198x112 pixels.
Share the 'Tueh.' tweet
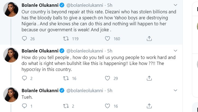click(x=149, y=106)
